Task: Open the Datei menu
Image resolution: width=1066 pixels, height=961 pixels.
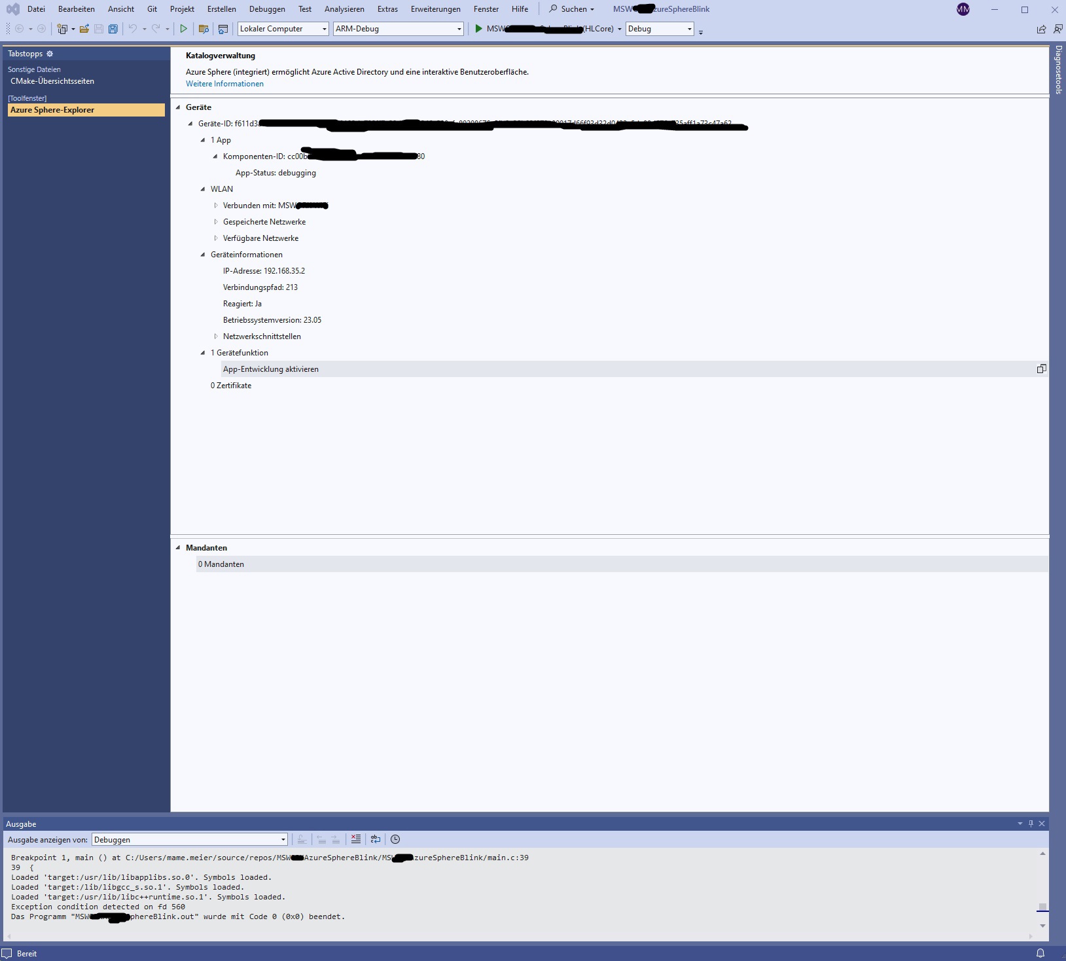Action: tap(36, 9)
